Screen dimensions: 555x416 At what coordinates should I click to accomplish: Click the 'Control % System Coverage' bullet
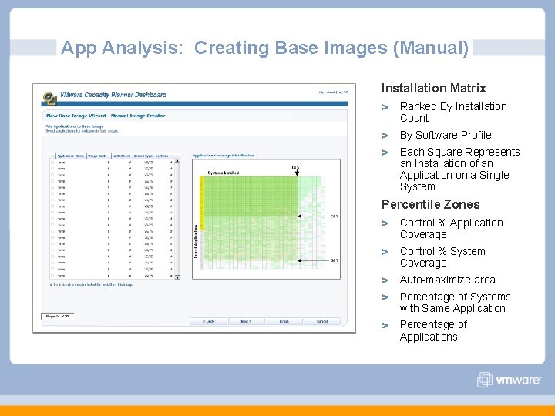442,257
